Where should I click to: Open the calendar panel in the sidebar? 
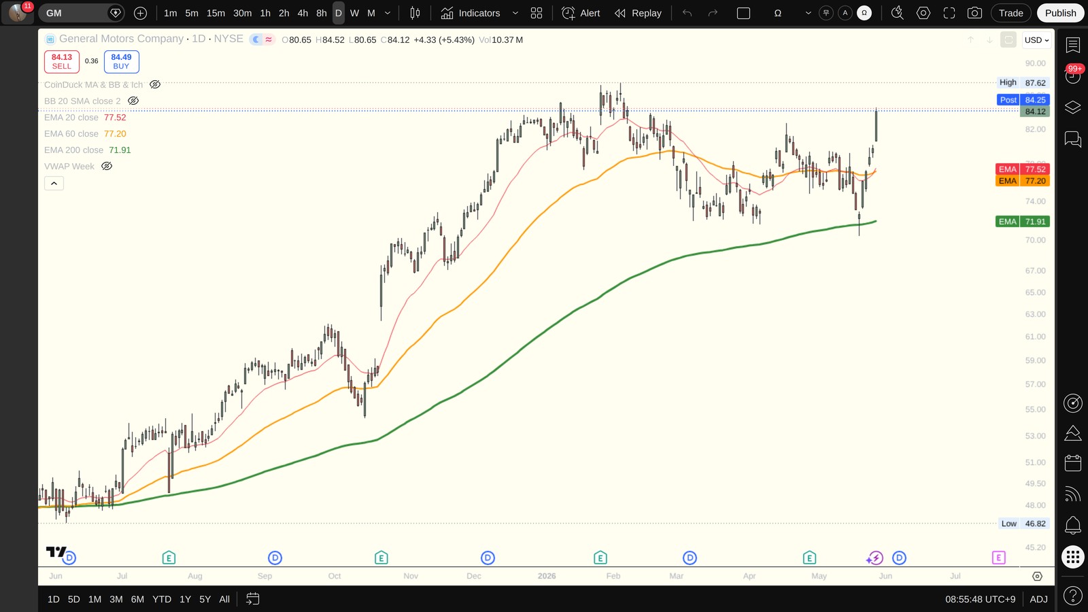pyautogui.click(x=1073, y=463)
